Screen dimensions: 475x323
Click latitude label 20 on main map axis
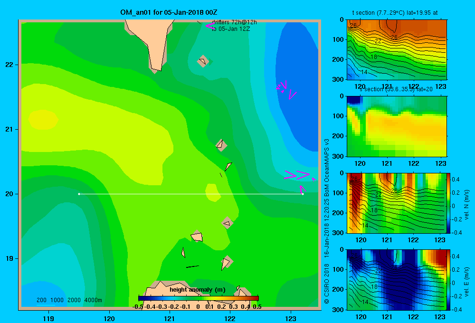click(x=9, y=194)
